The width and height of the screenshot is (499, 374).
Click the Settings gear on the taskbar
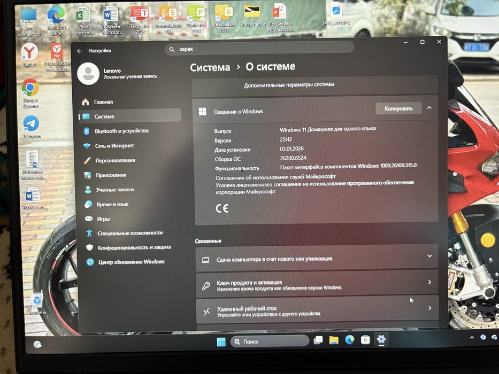(381, 339)
